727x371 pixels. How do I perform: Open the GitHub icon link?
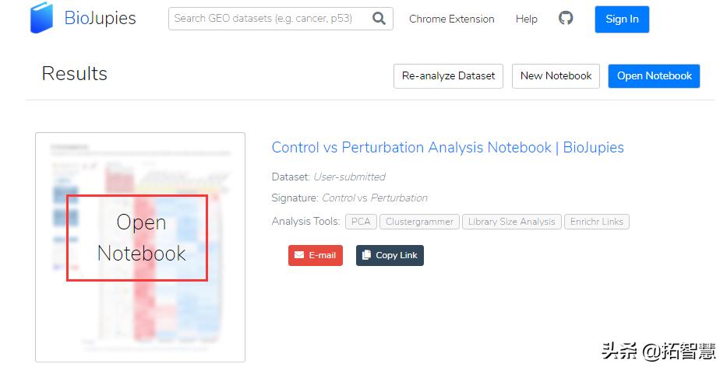coord(566,18)
